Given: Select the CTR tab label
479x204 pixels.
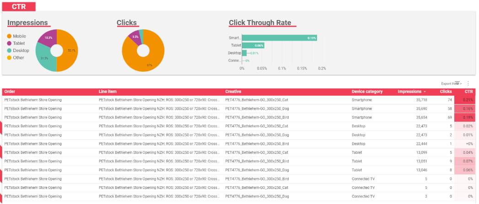Looking at the screenshot, I should (x=19, y=6).
